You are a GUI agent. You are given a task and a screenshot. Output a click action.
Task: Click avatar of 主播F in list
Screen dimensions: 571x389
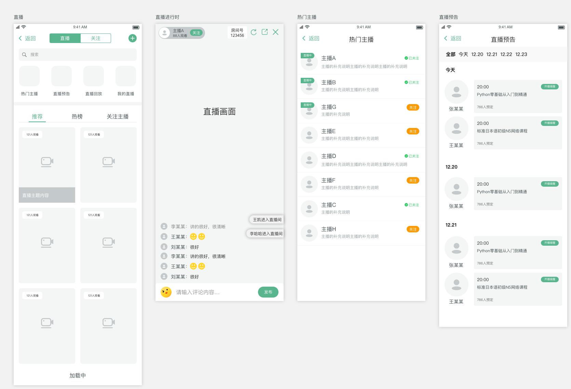click(x=309, y=184)
